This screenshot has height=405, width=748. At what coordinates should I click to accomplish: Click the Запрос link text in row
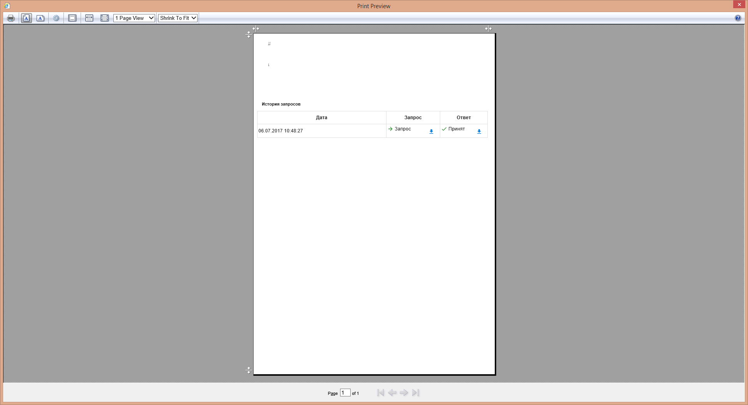pos(403,129)
